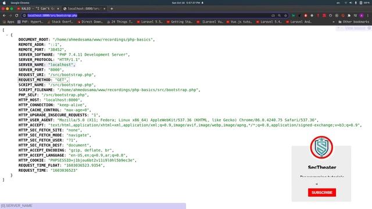
Task: Open the 'Laravel And..' bookmark
Action: point(299,22)
